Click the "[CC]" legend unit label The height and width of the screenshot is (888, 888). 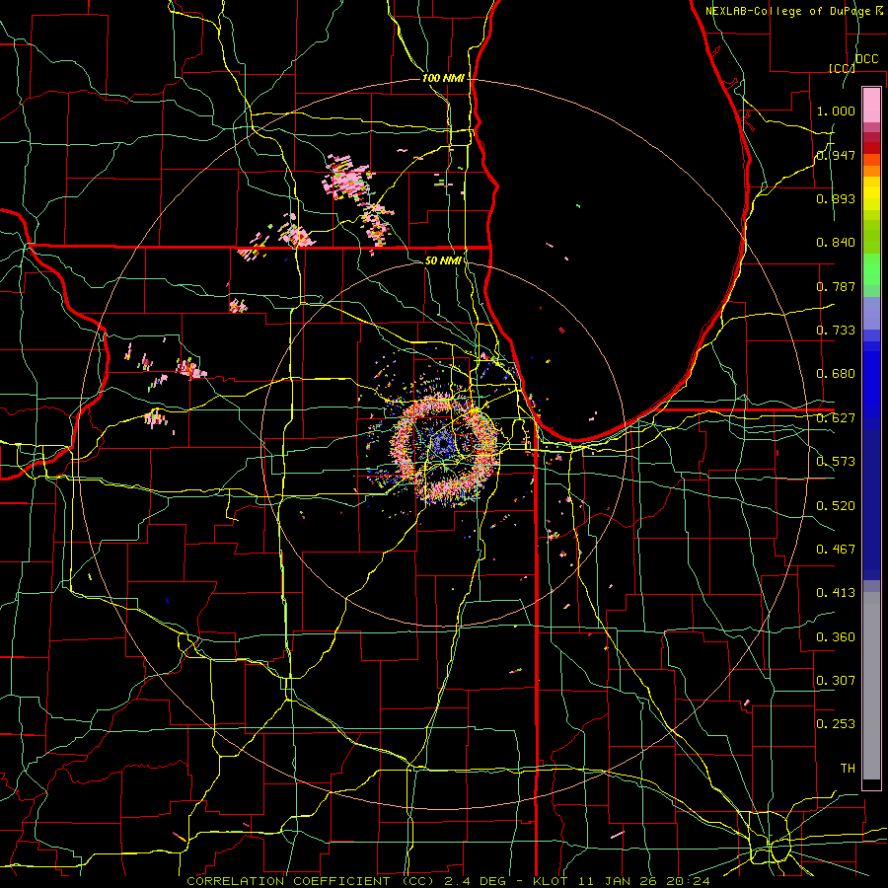pyautogui.click(x=842, y=68)
